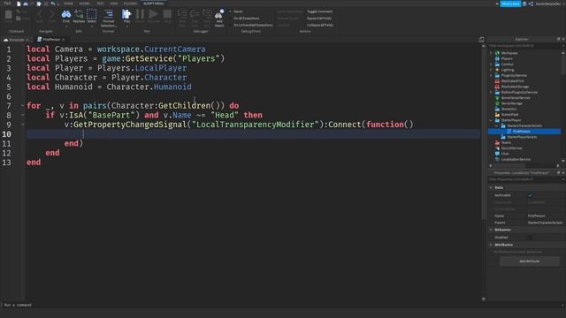This screenshot has height=318, width=566.
Task: Select ReplicatedFirst in Explorer
Action: [x=512, y=80]
